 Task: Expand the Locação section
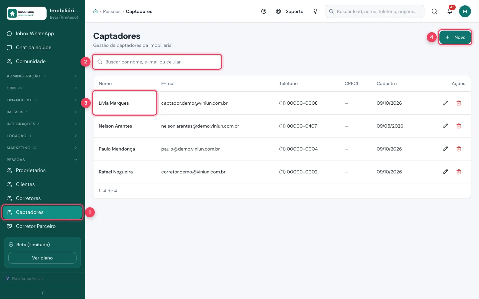(x=43, y=136)
